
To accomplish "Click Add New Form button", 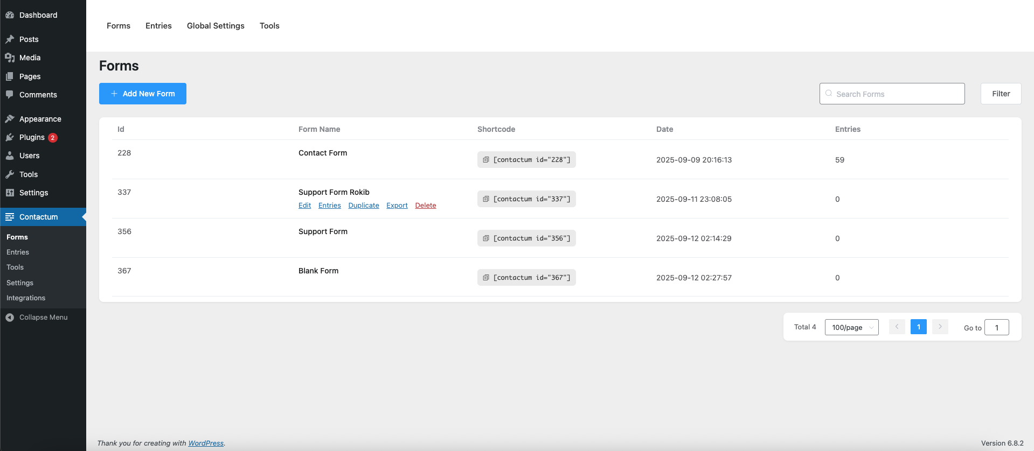I will pos(143,94).
